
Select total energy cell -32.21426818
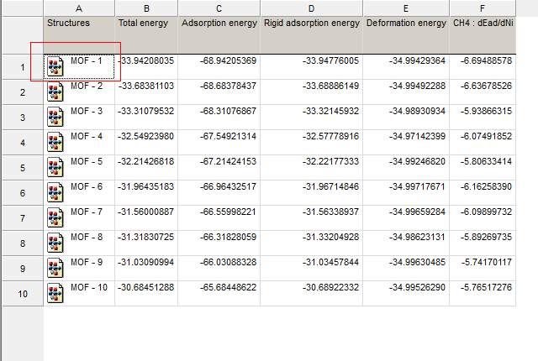[x=146, y=168]
